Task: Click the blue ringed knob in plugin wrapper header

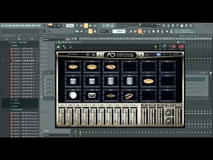Action: 165,47
